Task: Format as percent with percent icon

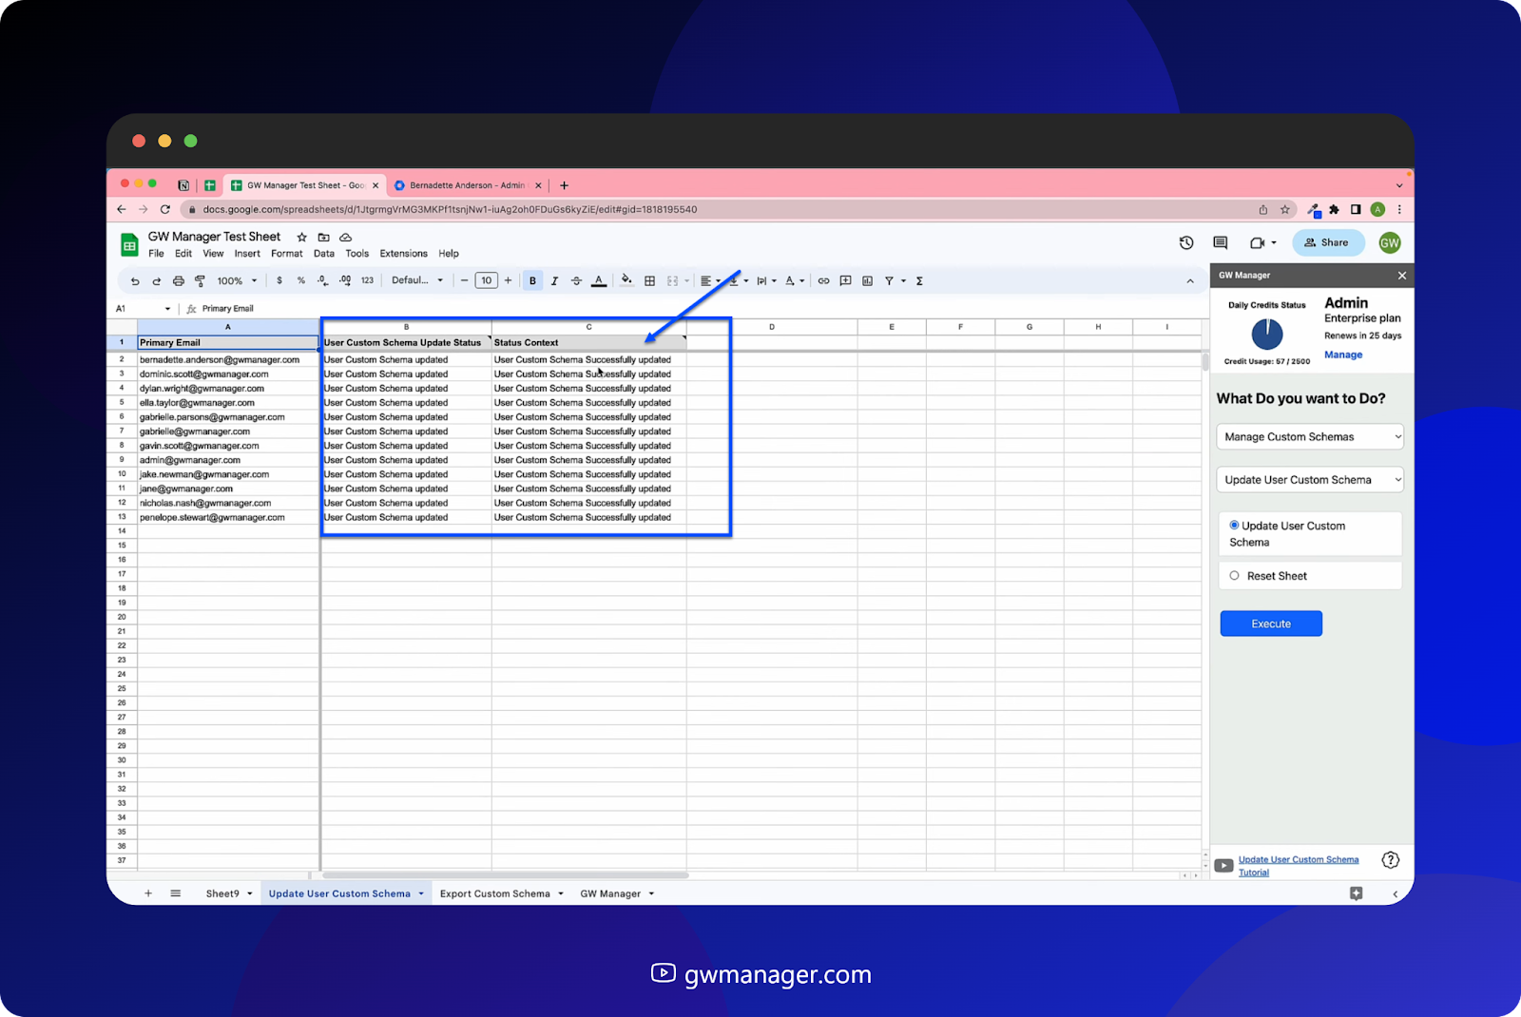Action: 301,281
